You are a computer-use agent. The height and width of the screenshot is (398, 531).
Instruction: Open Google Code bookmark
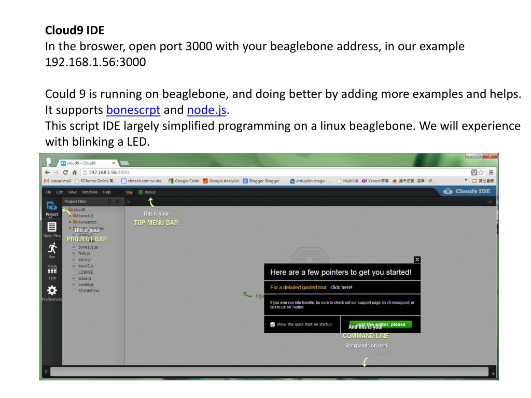coord(184,181)
